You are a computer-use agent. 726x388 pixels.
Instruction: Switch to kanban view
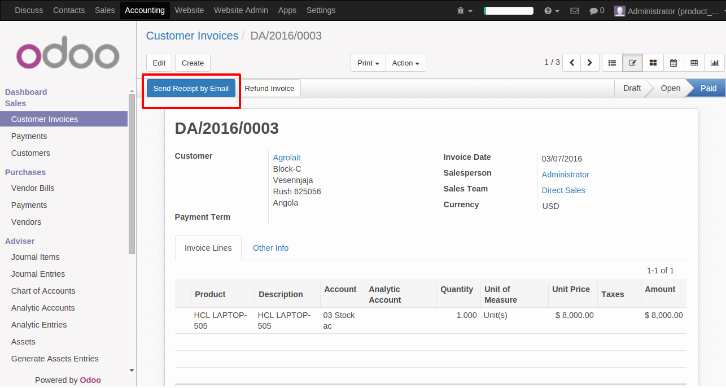click(653, 63)
